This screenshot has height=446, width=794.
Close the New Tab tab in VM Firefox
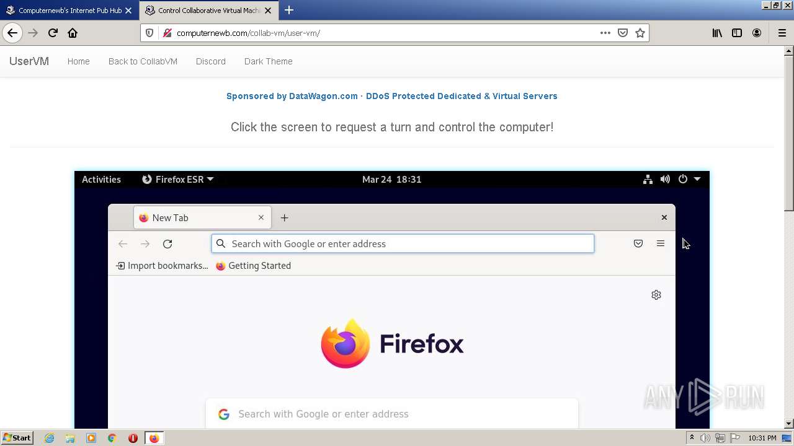click(261, 217)
